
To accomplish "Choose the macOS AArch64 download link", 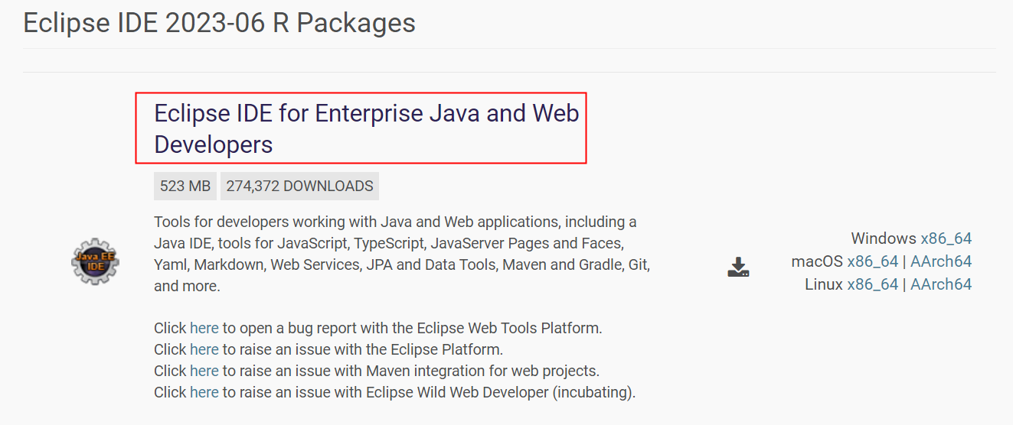I will tap(940, 261).
